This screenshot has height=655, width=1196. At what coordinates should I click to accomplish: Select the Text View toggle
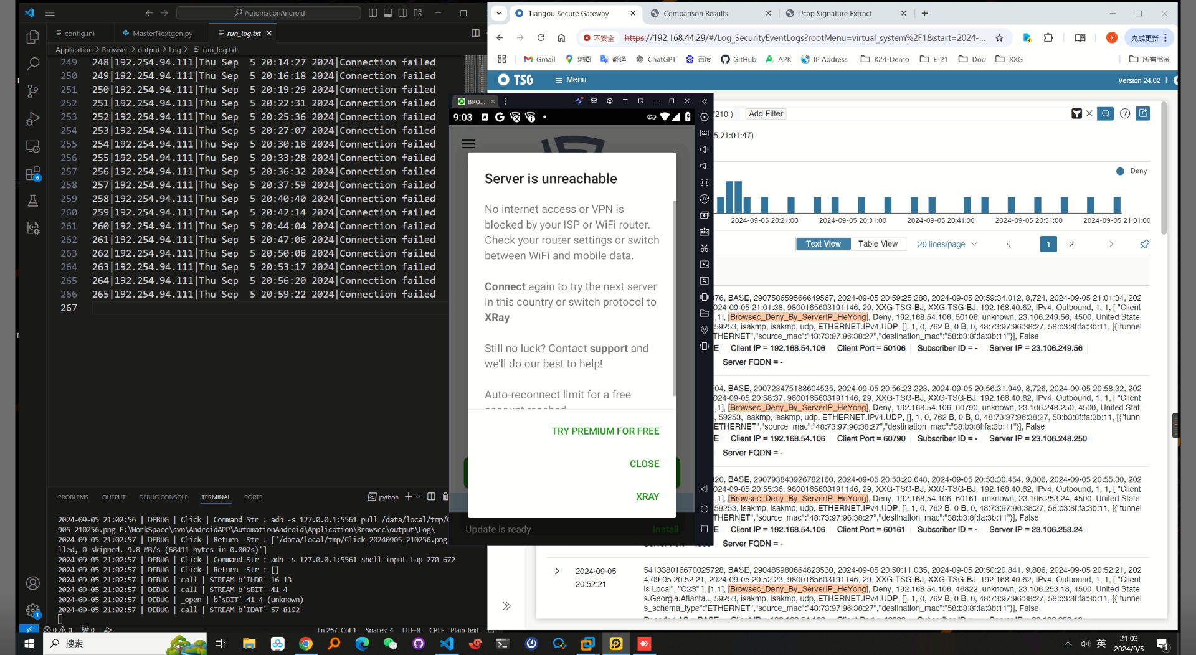click(x=823, y=244)
